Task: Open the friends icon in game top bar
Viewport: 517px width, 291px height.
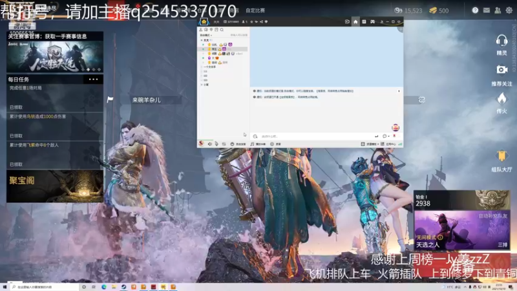Action: pos(498,10)
